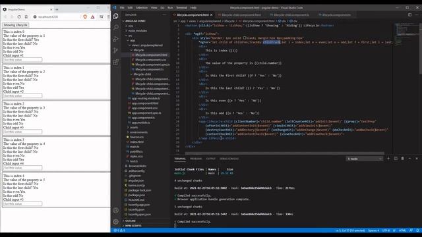Image resolution: width=422 pixels, height=237 pixels.
Task: Open the Extensions view
Action: point(116,62)
